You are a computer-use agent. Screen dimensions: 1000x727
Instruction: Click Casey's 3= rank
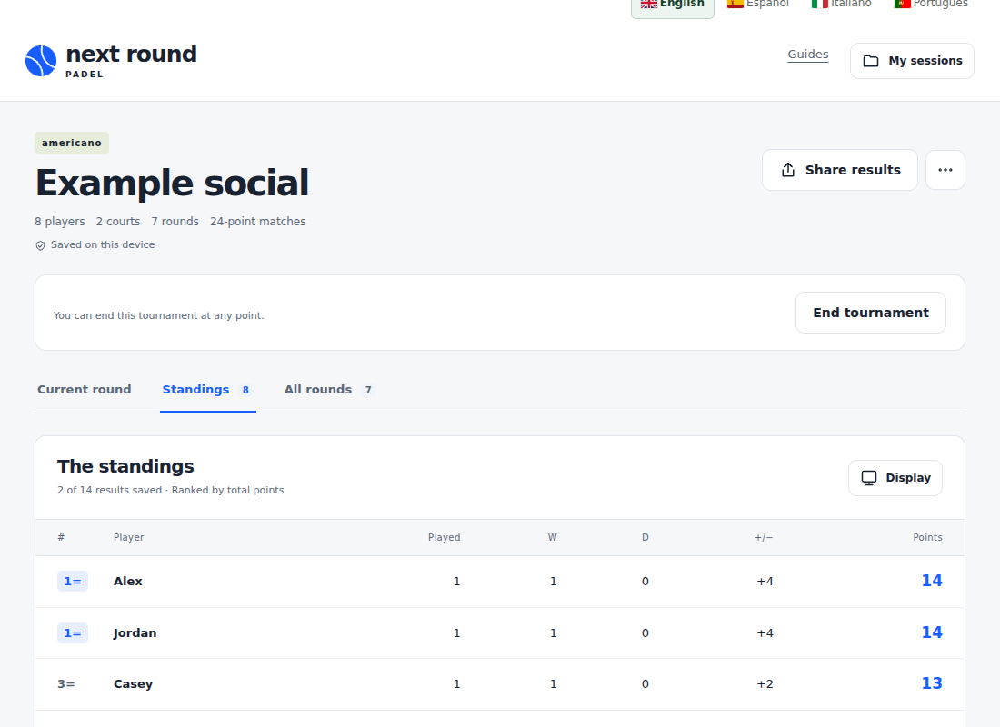(66, 683)
